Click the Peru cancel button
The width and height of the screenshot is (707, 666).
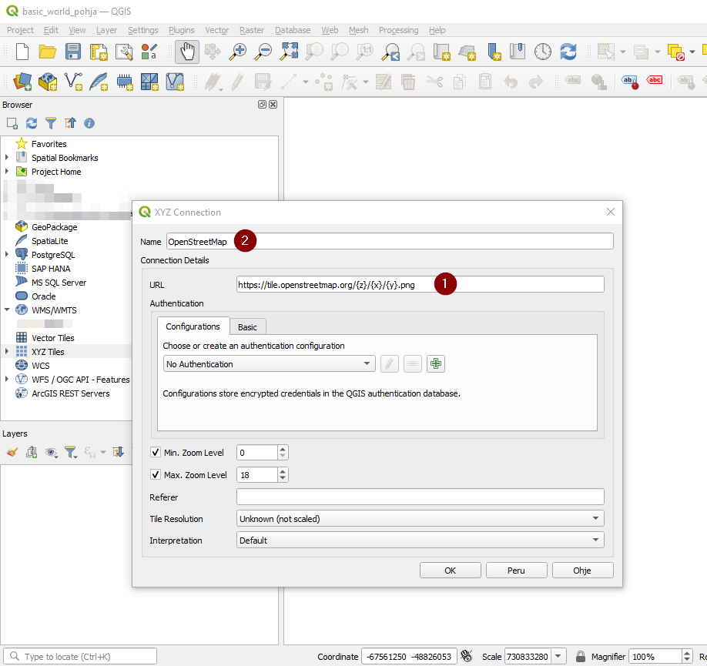tap(516, 571)
